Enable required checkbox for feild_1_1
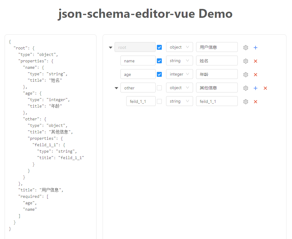 pyautogui.click(x=159, y=101)
